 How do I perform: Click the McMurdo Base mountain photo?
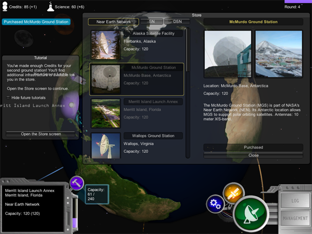click(x=279, y=54)
